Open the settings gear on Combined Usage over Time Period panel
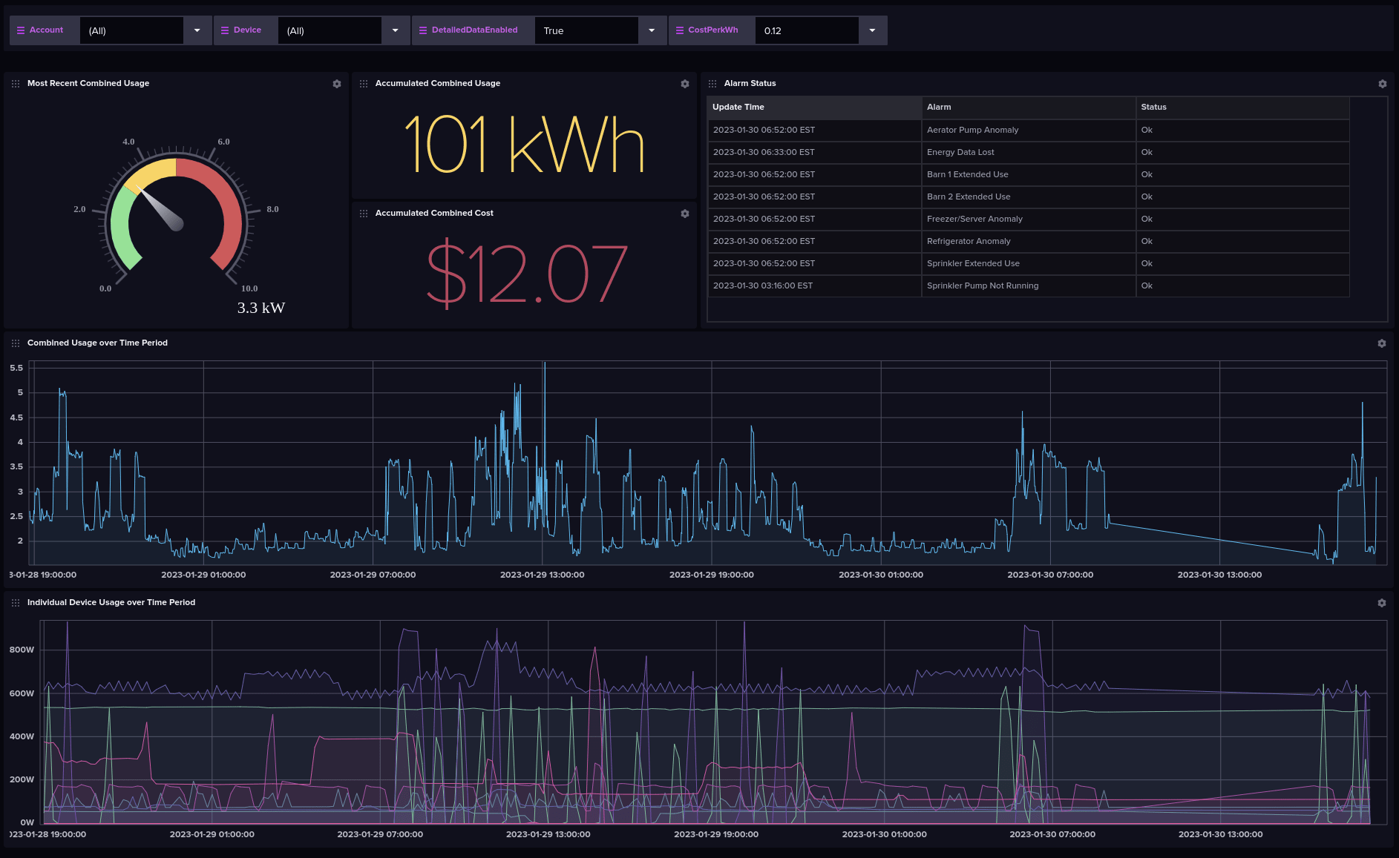 1383,343
